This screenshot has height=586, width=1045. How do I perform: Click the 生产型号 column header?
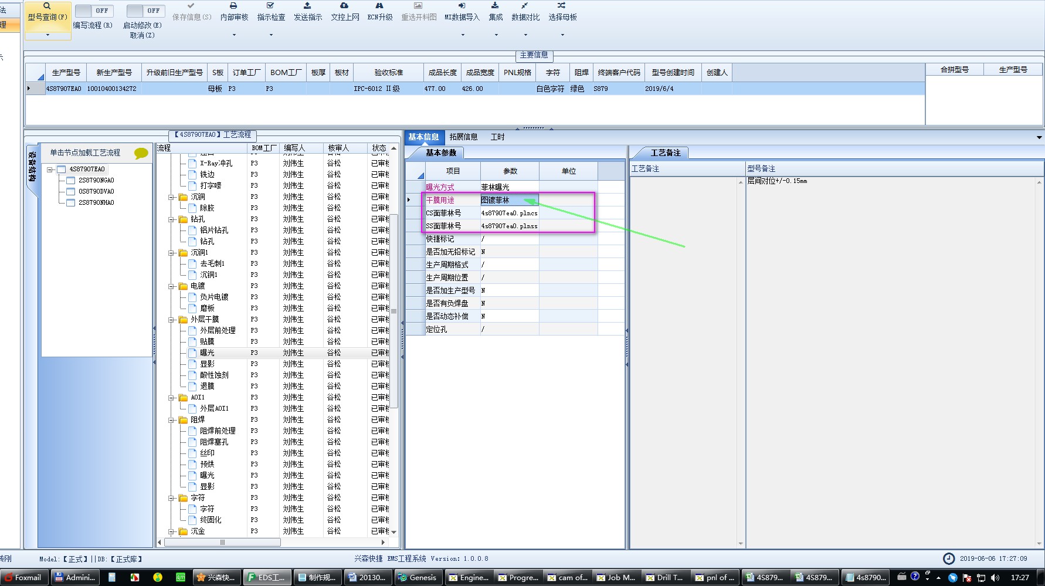tap(66, 72)
